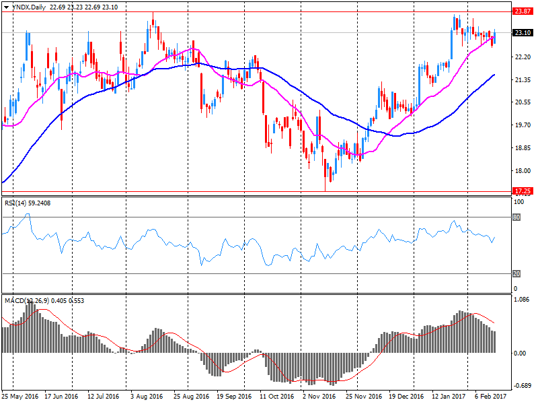Select the RSI level 20 tag
Viewport: 538px width, 404px height.
(516, 274)
